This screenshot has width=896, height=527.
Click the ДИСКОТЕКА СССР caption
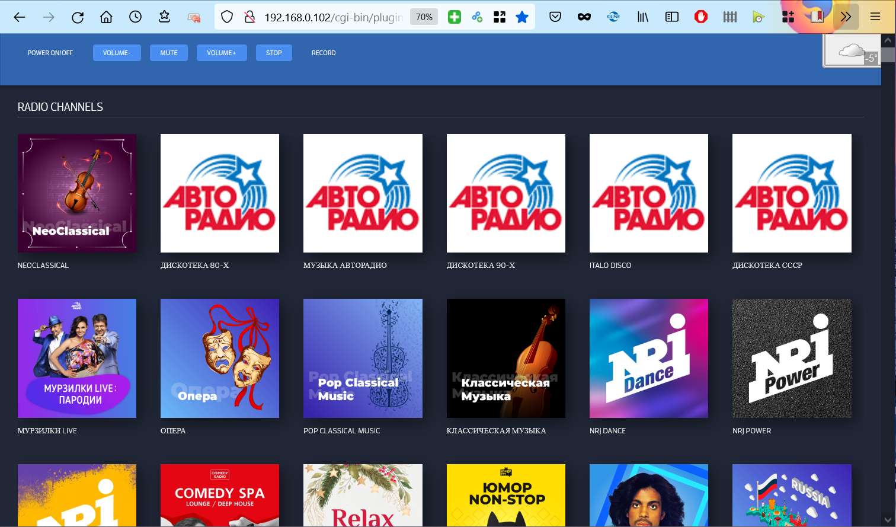tap(767, 266)
